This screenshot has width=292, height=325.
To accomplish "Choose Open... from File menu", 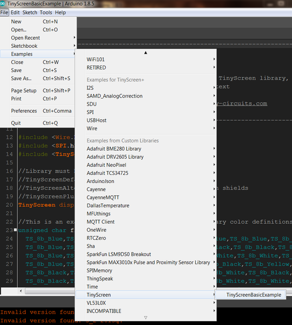I will [x=38, y=30].
